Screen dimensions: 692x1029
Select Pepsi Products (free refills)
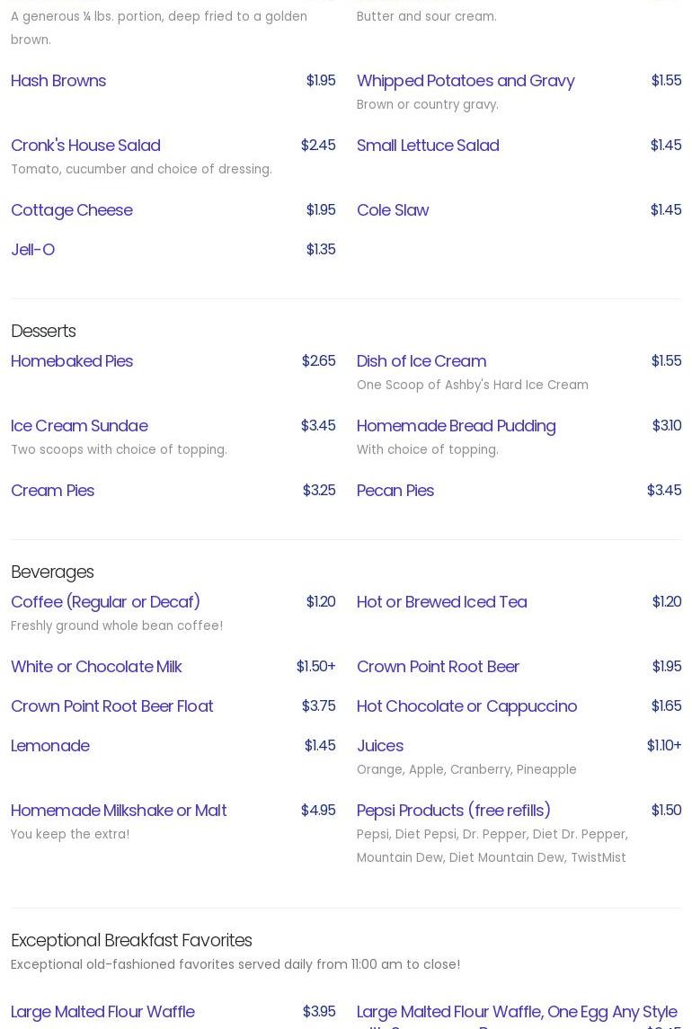coord(454,812)
